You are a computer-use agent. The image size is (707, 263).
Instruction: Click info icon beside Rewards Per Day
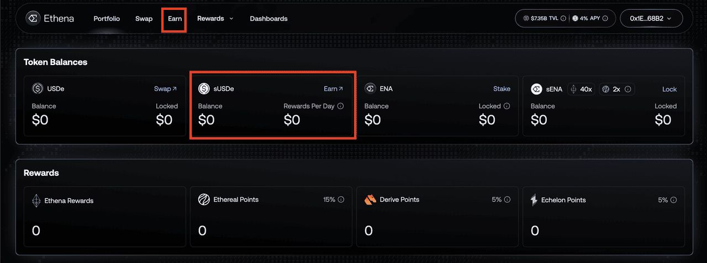(x=340, y=106)
